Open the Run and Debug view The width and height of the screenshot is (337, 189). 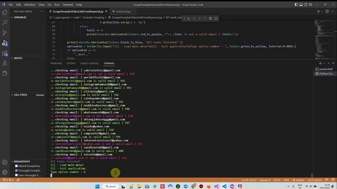pos(5,43)
